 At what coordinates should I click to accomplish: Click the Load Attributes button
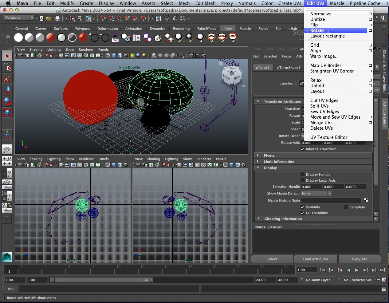click(x=316, y=259)
